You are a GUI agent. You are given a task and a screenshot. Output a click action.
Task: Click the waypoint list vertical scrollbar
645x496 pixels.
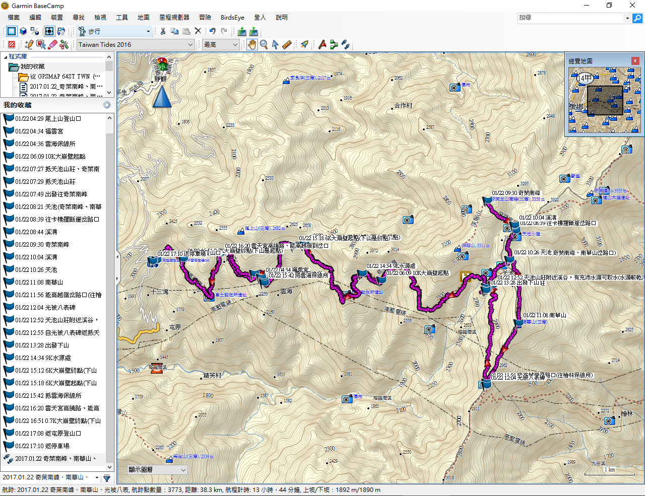(110, 292)
